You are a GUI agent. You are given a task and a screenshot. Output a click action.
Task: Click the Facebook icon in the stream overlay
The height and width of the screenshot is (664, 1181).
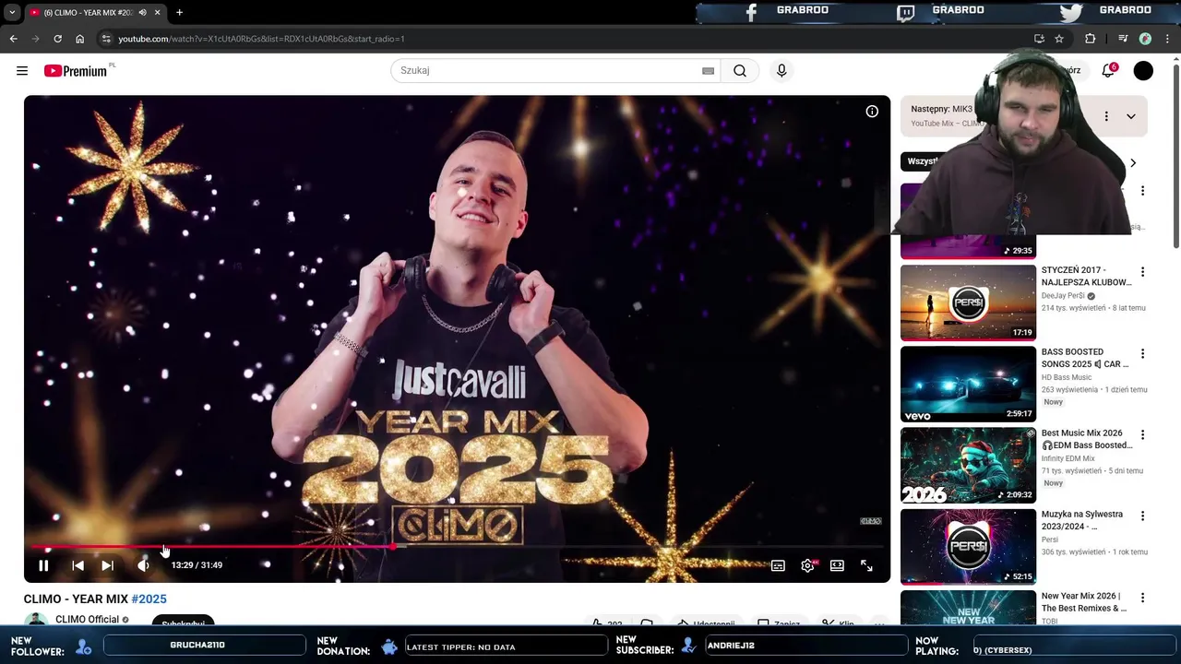point(751,12)
